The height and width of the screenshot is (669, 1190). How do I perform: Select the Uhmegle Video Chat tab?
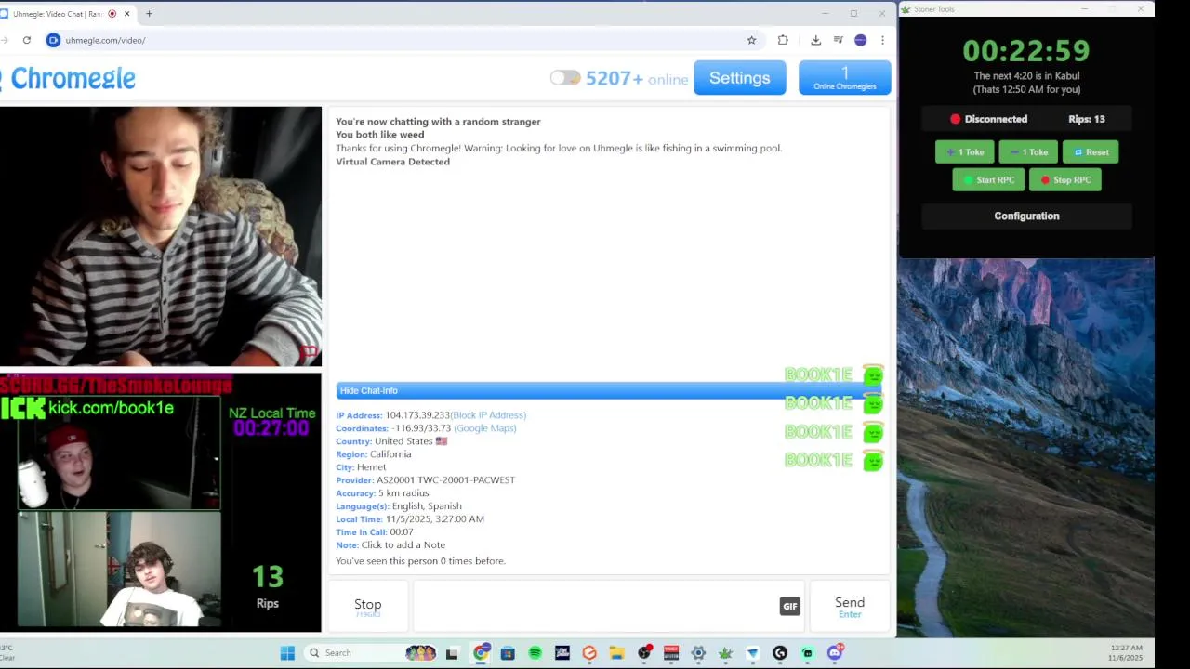[x=65, y=14]
